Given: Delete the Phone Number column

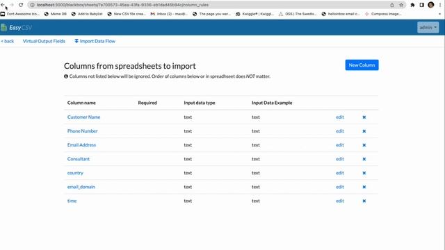Looking at the screenshot, I should coord(364,131).
